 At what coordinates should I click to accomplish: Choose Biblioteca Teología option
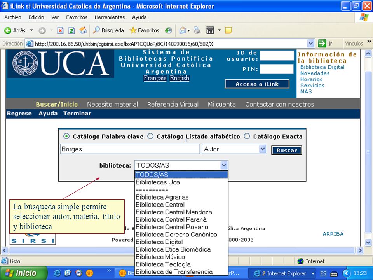181,264
